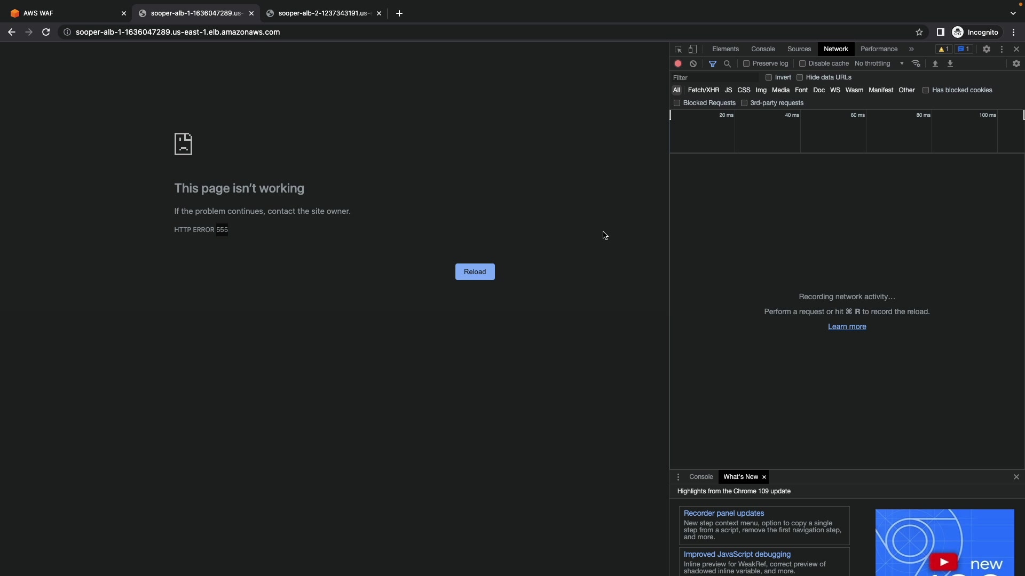
Task: Enable the Preserve log checkbox
Action: pyautogui.click(x=746, y=63)
